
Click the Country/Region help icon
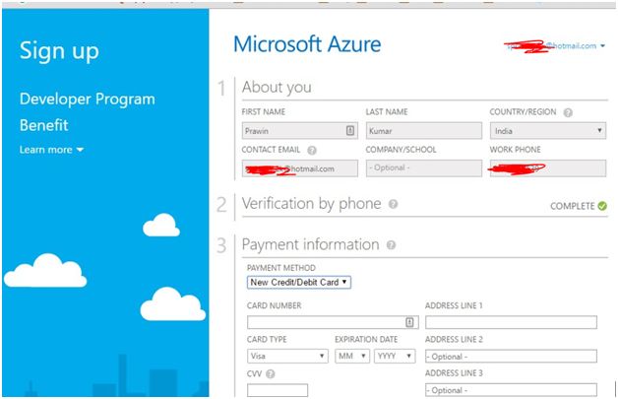[568, 113]
